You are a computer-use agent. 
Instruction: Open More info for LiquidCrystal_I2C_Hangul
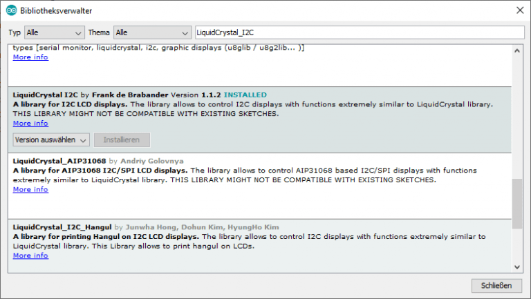click(30, 255)
